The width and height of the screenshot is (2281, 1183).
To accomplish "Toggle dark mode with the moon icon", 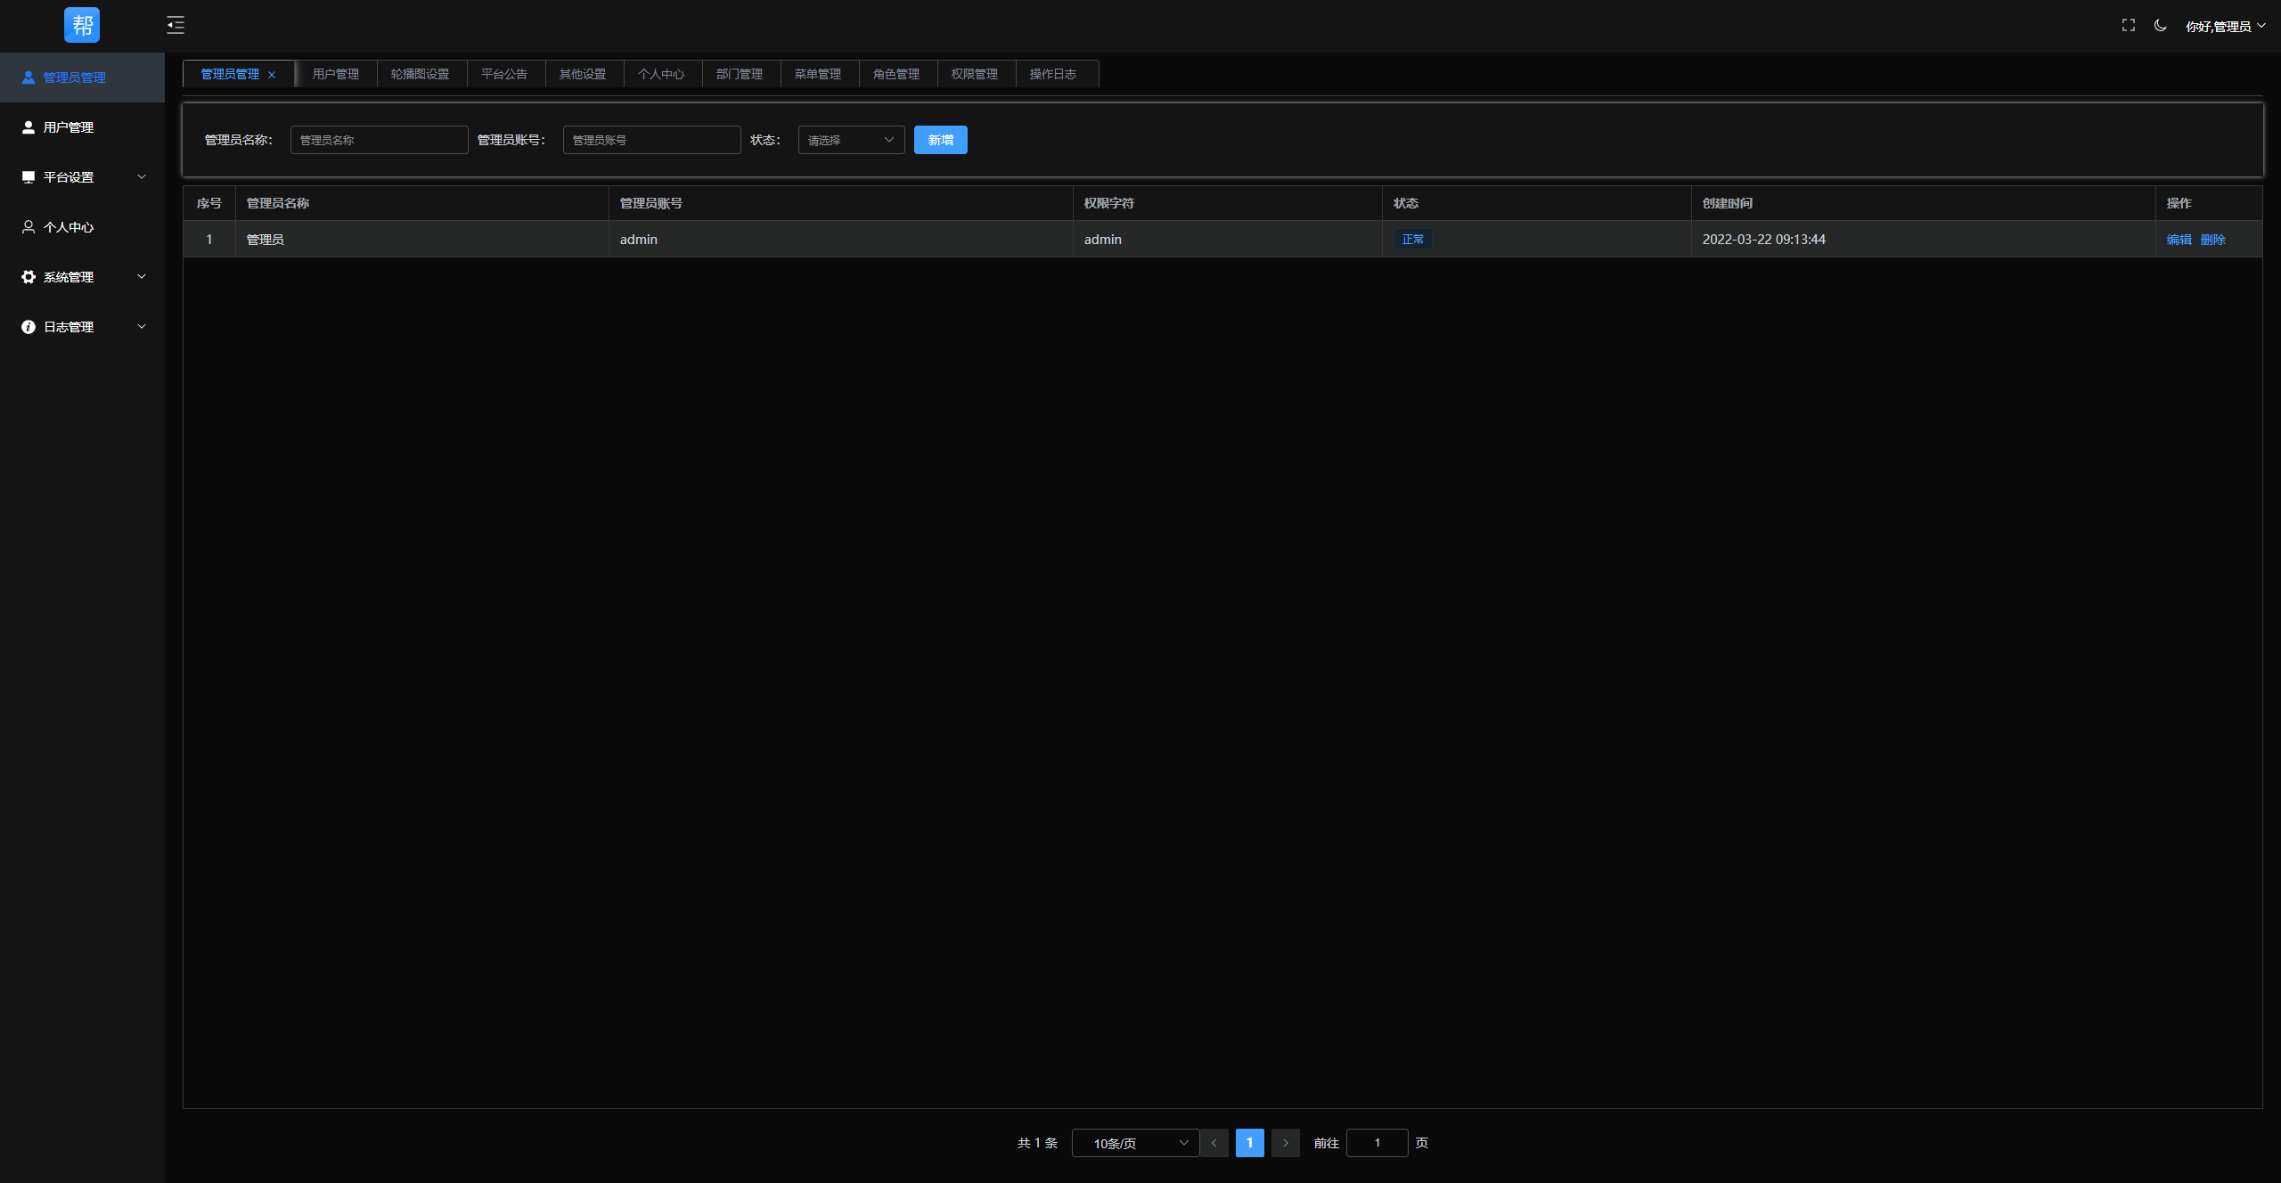I will pos(2160,25).
